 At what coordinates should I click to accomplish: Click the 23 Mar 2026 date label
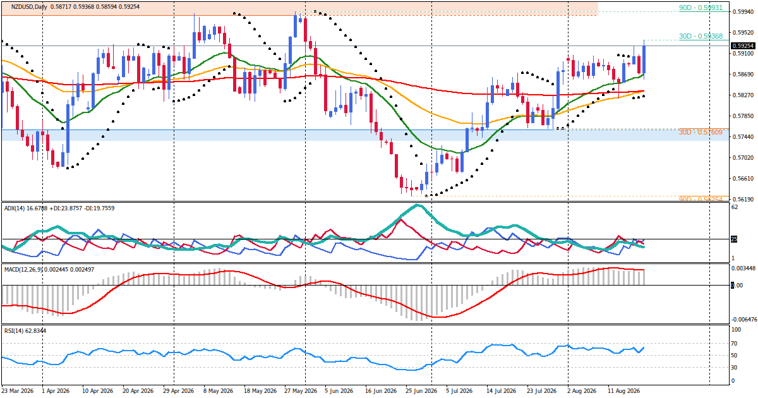(19, 392)
